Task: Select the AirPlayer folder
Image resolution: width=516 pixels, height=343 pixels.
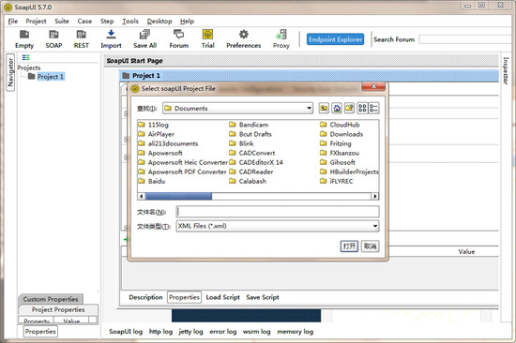Action: pyautogui.click(x=157, y=134)
